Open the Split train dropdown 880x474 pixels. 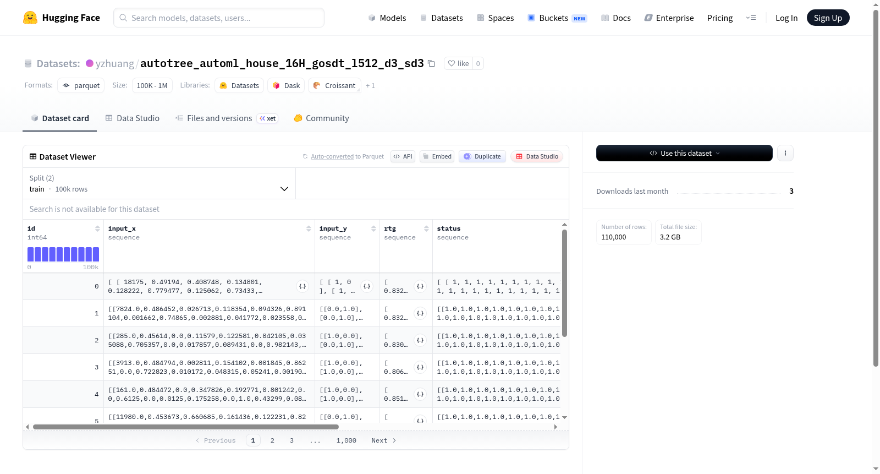point(159,183)
